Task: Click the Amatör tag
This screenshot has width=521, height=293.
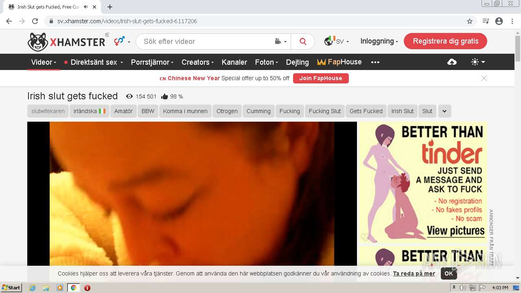Action: tap(123, 111)
